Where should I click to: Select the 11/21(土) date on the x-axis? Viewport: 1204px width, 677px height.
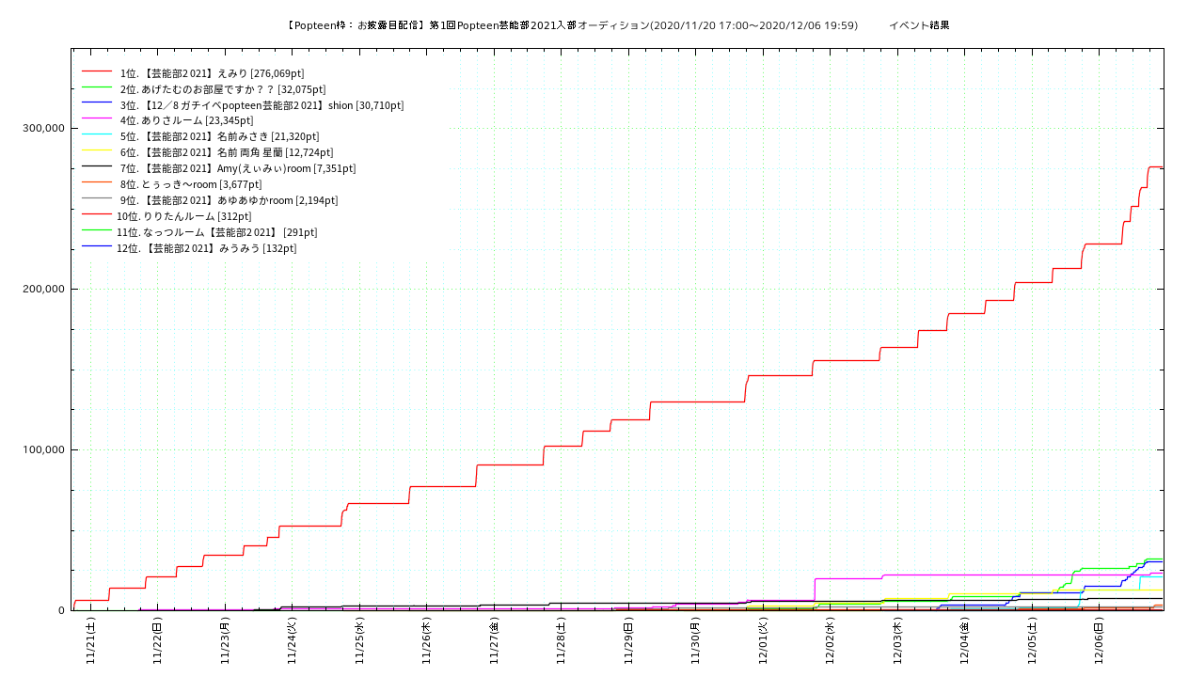pyautogui.click(x=91, y=641)
